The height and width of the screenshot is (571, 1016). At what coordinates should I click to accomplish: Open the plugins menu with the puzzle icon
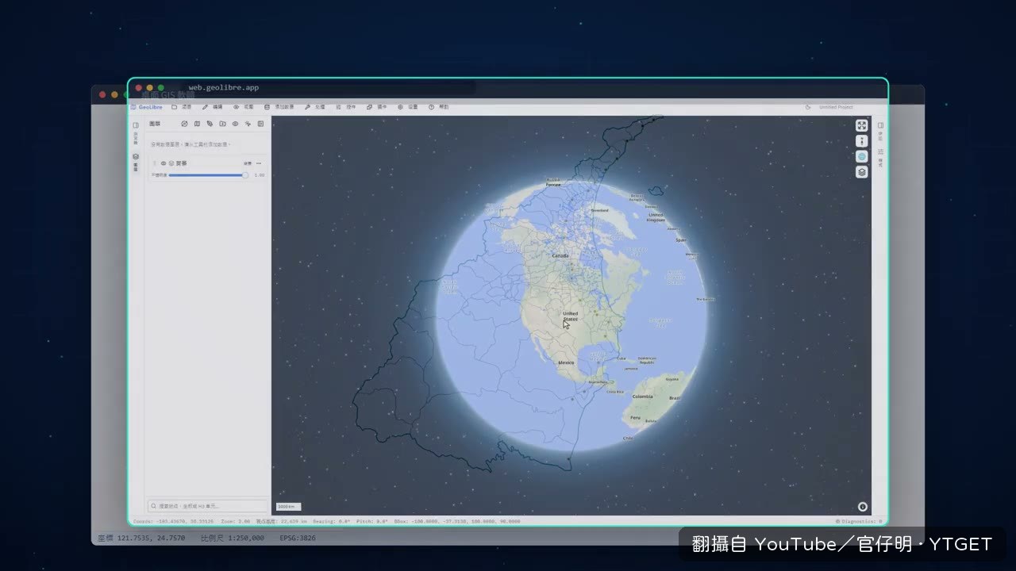coord(376,107)
